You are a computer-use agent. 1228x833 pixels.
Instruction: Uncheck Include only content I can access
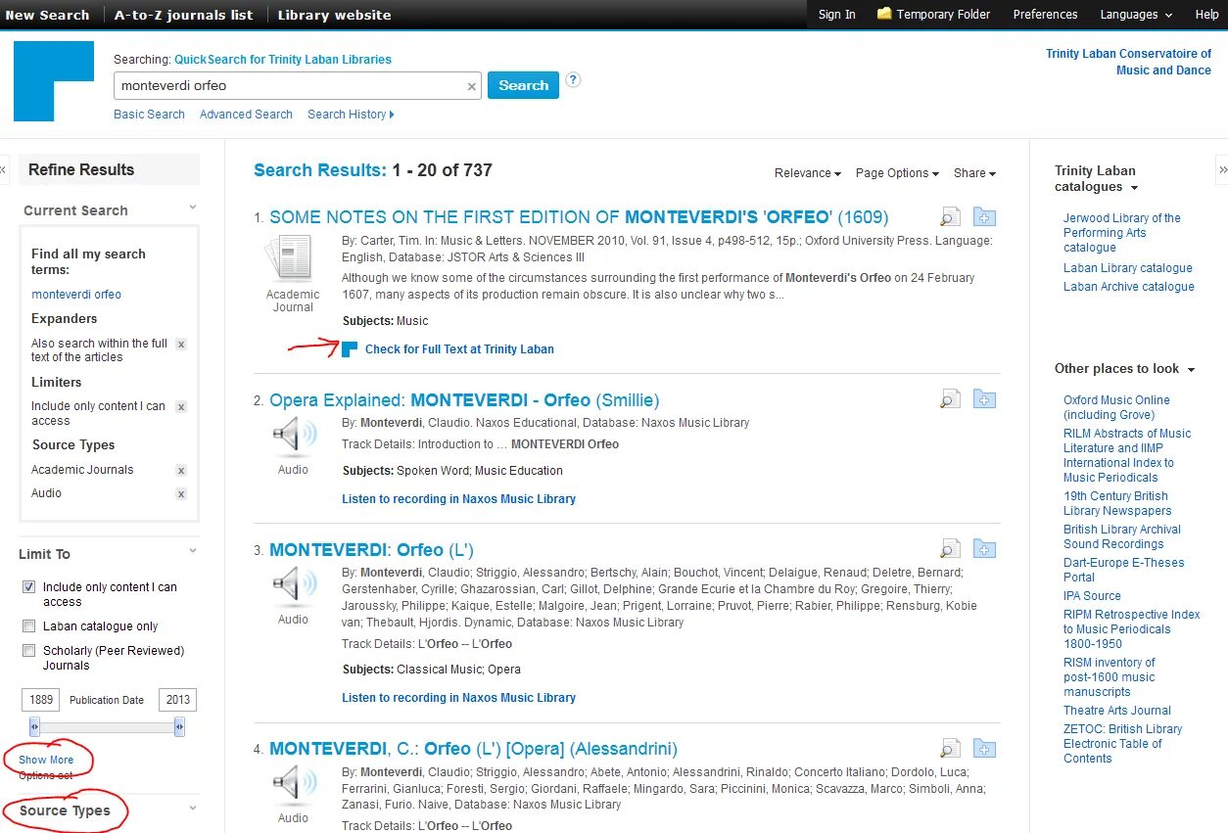click(29, 587)
